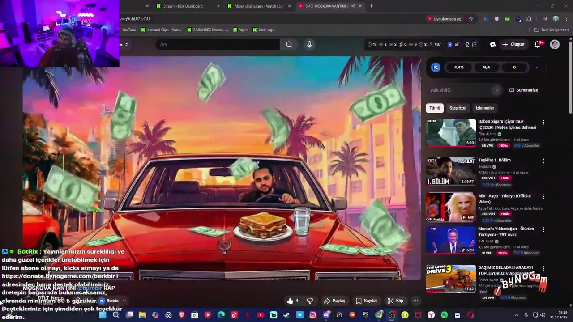Select the Size özel filter chip
The width and height of the screenshot is (573, 322).
[x=458, y=108]
